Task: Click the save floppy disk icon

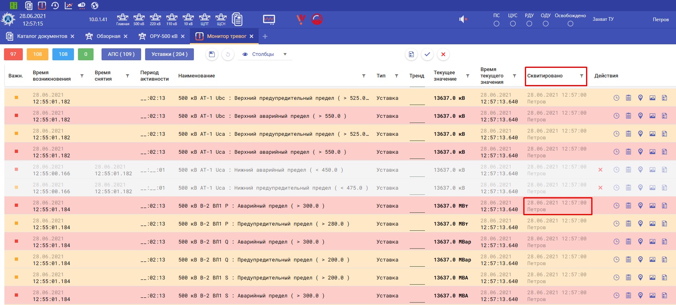Action: coord(212,54)
